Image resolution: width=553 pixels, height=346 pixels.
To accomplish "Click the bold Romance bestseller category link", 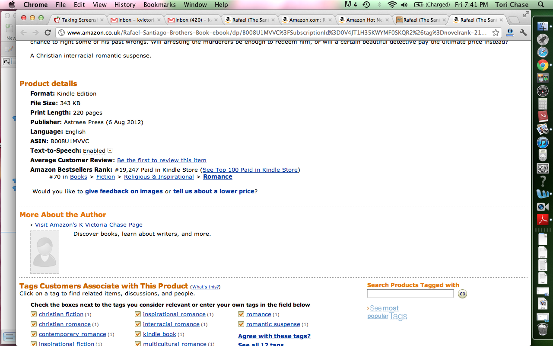I will tap(218, 177).
